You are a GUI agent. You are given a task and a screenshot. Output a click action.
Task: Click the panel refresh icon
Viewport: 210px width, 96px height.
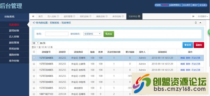[x=196, y=23]
